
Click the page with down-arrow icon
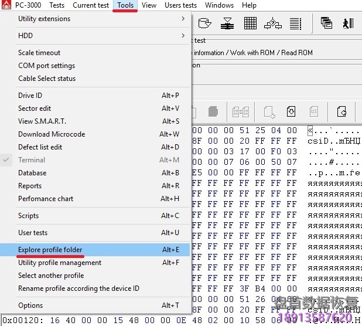[291, 111]
